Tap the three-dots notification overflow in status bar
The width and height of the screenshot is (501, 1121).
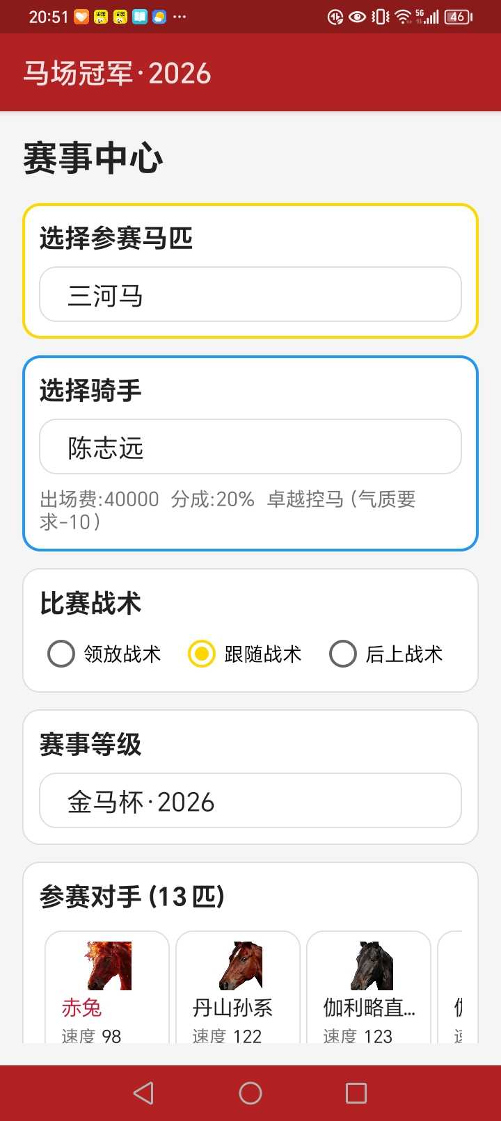tap(180, 17)
